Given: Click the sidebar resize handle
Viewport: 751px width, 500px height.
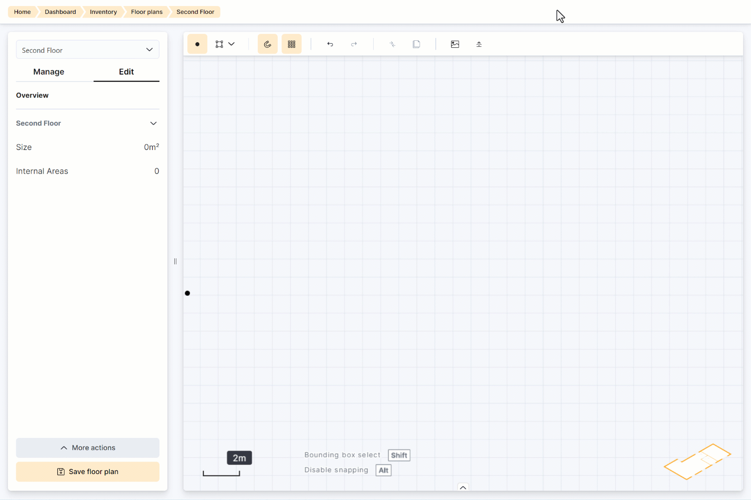Looking at the screenshot, I should (175, 261).
